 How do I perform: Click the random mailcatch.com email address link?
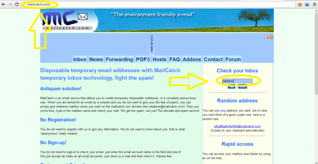click(237, 126)
